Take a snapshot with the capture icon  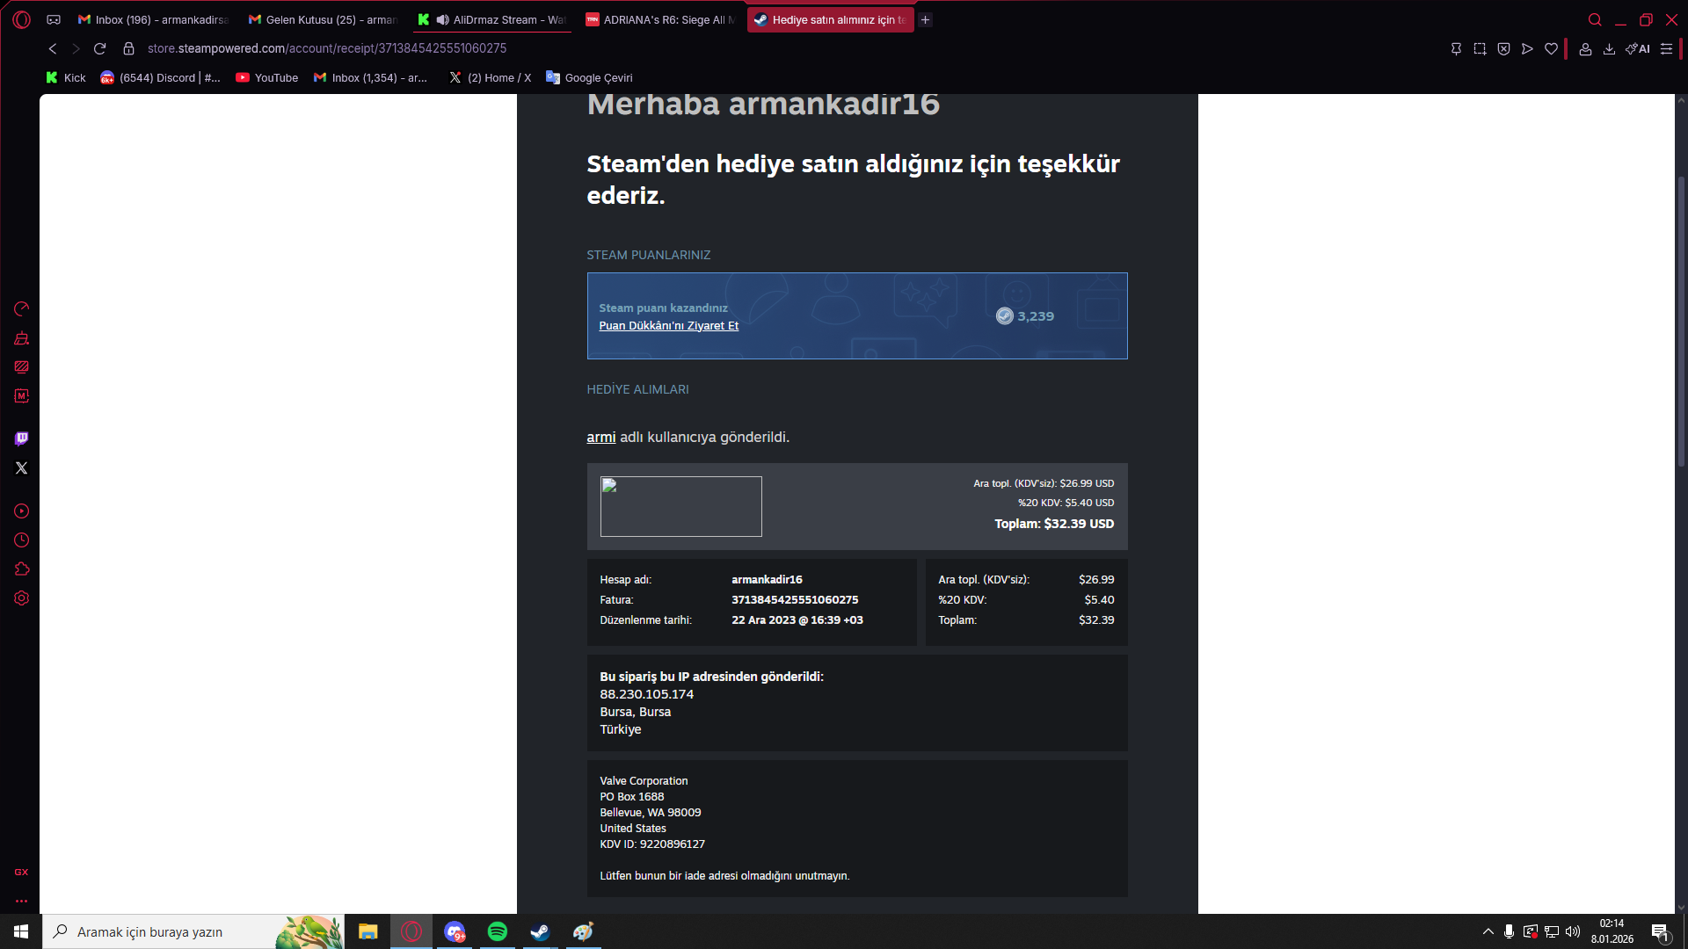click(x=1481, y=49)
